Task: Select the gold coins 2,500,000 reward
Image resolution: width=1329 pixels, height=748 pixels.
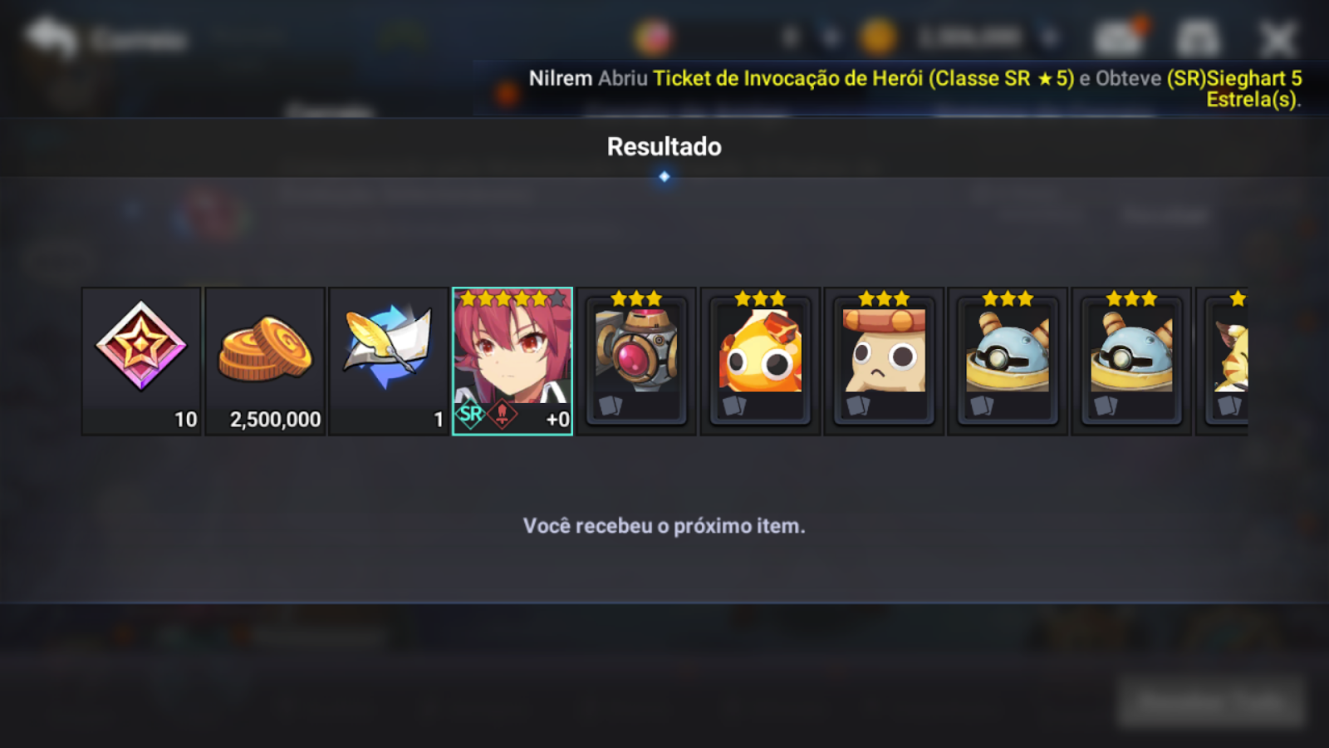Action: tap(265, 361)
